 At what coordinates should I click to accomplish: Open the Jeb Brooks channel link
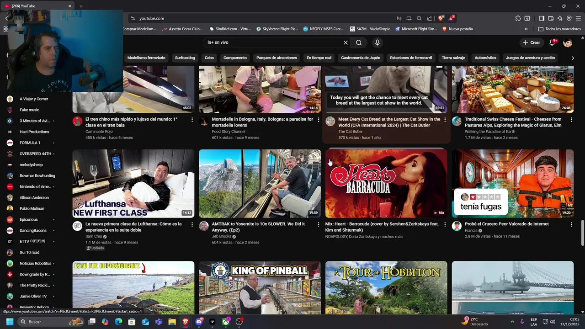point(222,237)
